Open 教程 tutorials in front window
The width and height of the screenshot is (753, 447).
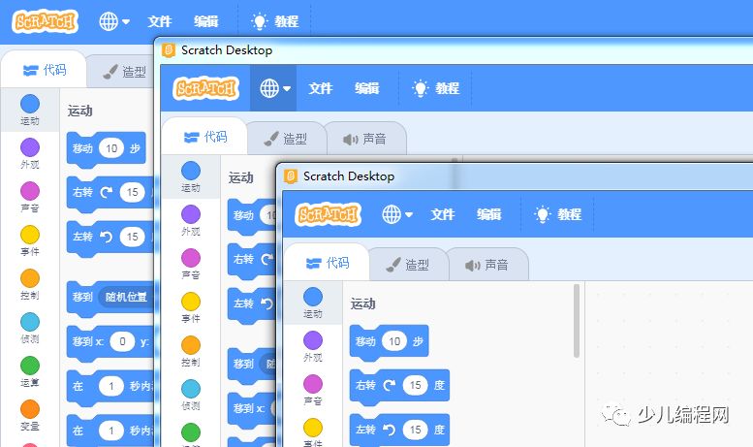click(558, 214)
